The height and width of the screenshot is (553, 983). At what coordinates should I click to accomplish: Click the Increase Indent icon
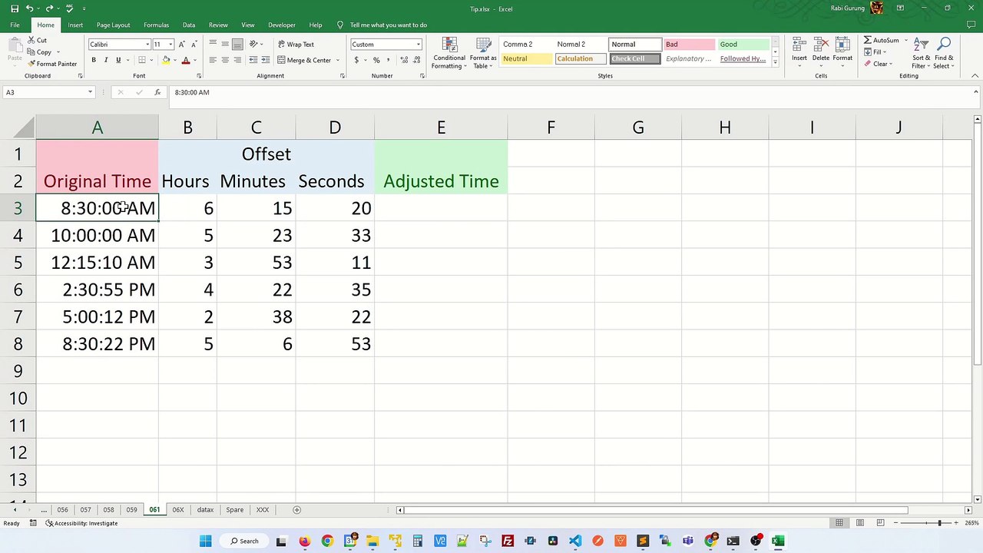266,60
